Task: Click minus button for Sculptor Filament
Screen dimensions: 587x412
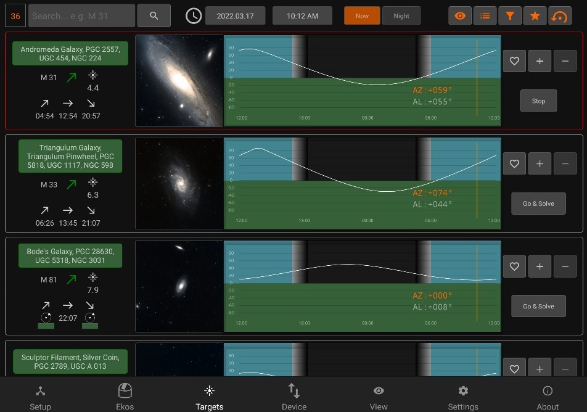Action: [565, 368]
